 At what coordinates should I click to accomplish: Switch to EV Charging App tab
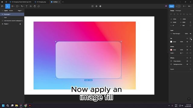click(x=40, y=2)
